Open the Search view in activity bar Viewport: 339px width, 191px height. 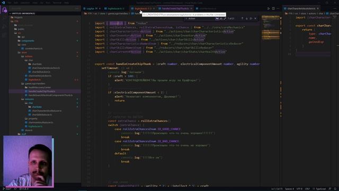tap(4, 18)
